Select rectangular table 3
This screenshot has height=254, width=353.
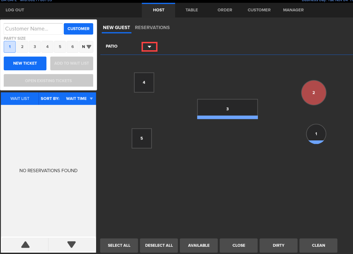tap(227, 109)
